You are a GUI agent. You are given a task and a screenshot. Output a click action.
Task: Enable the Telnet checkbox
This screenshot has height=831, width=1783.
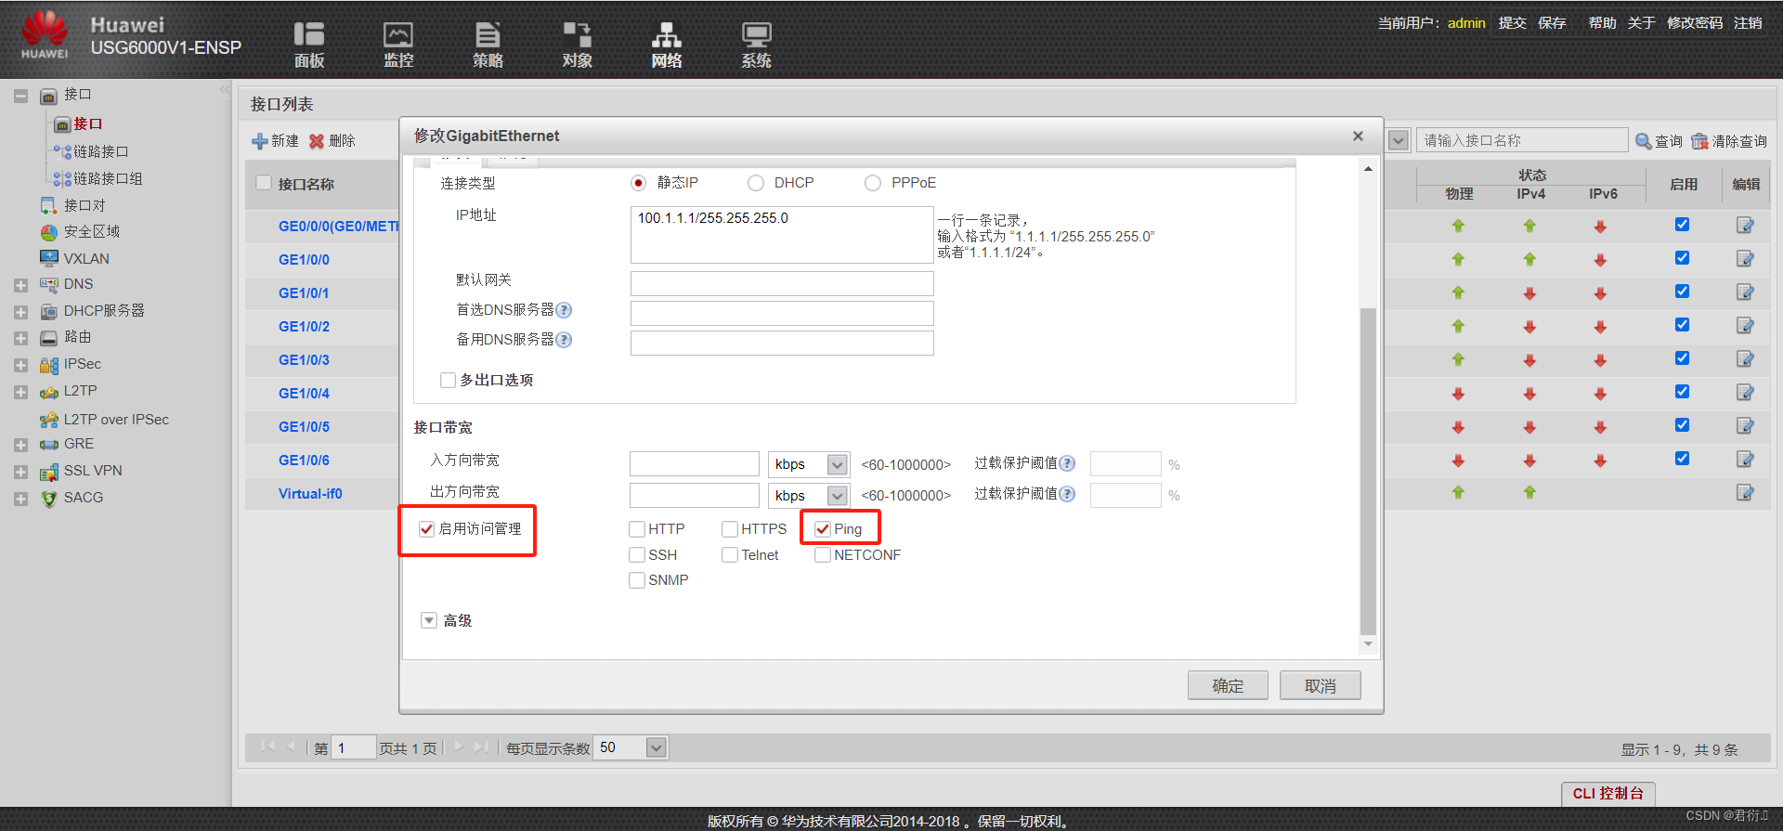pyautogui.click(x=730, y=555)
